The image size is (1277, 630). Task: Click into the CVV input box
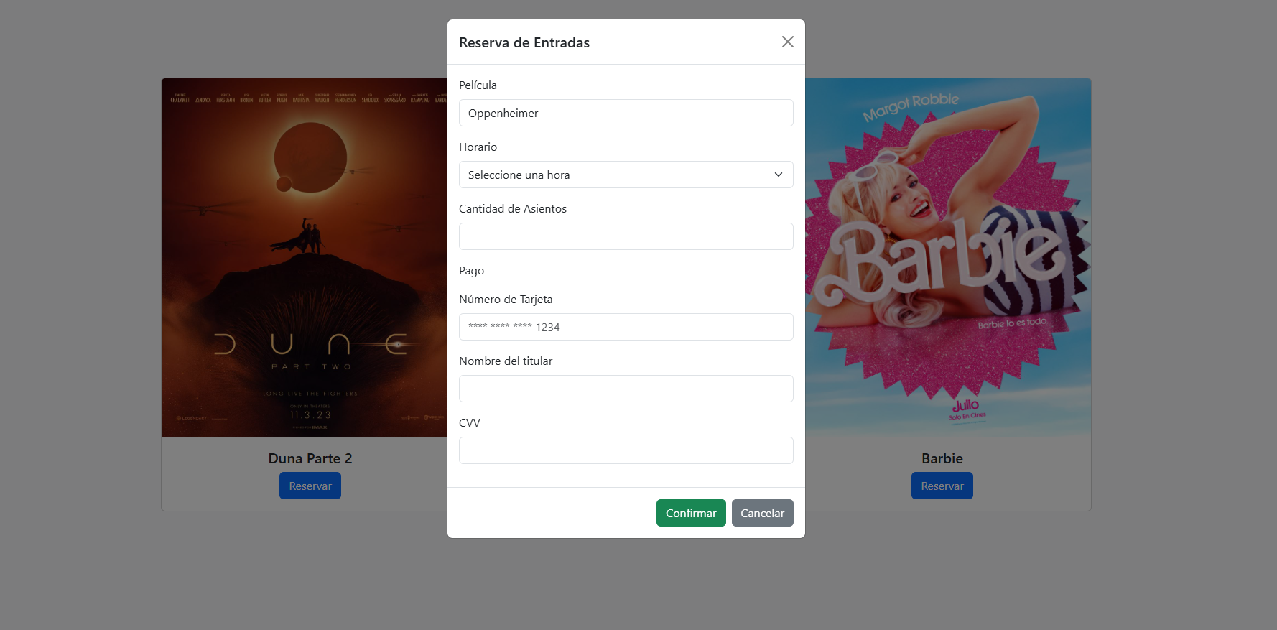pyautogui.click(x=626, y=450)
